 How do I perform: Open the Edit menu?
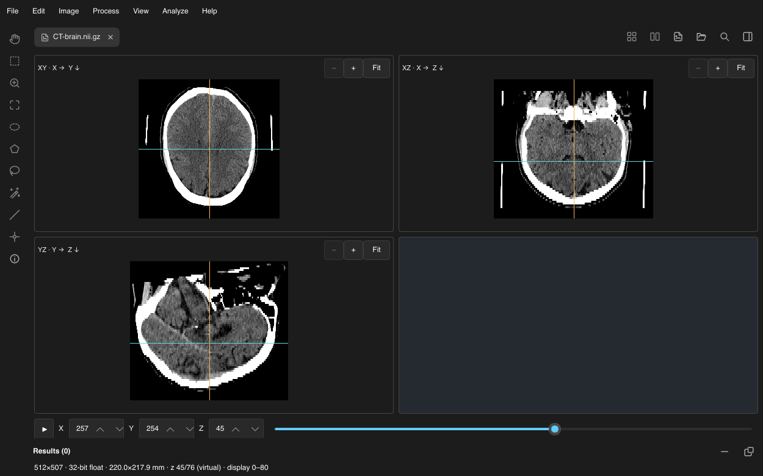[38, 11]
